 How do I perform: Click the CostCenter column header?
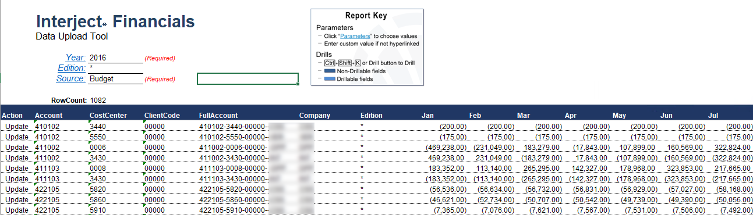click(x=107, y=116)
